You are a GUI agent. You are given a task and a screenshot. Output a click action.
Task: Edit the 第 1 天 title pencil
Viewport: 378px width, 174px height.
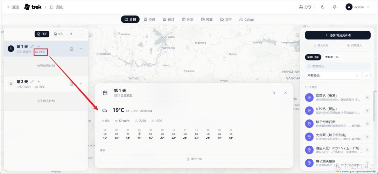click(x=32, y=46)
